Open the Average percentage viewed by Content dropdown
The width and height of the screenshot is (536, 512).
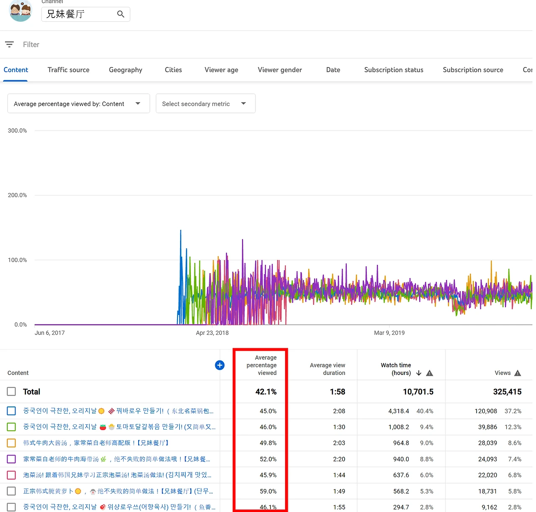click(79, 103)
